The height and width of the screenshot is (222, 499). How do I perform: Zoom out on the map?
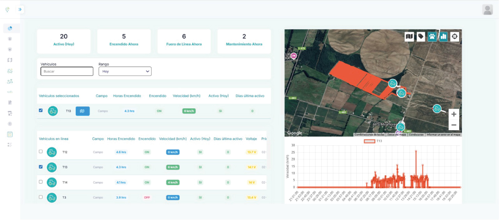coord(453,125)
